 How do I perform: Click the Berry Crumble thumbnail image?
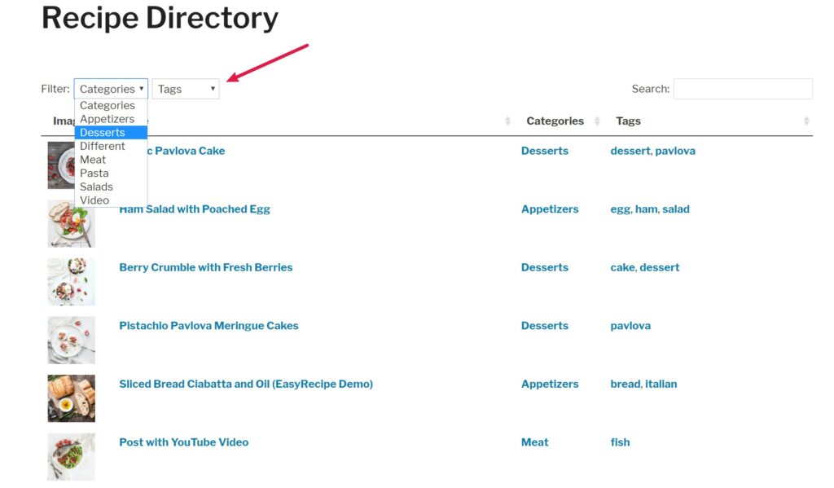point(71,281)
